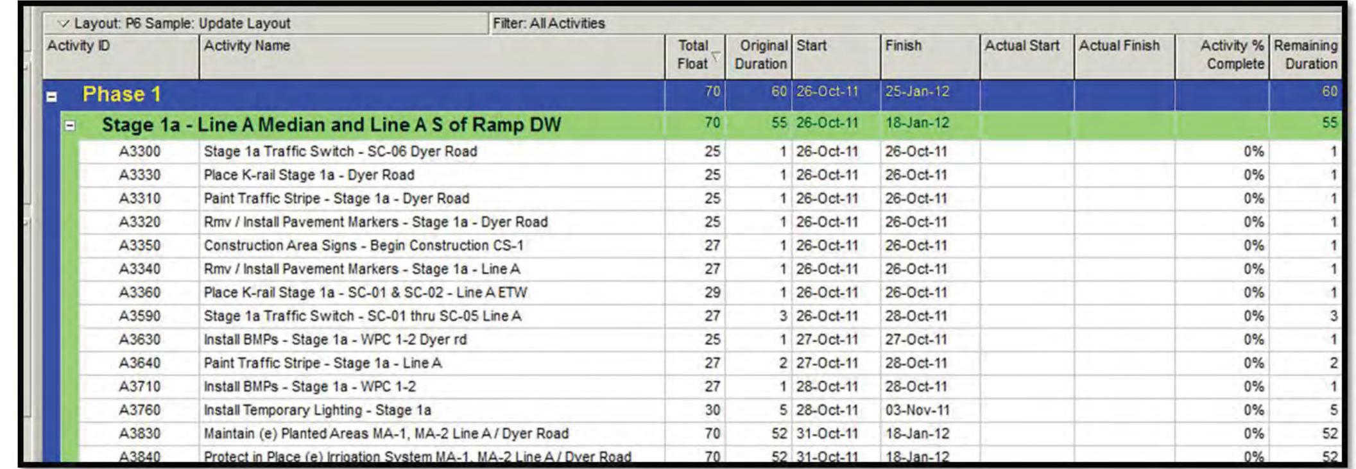The height and width of the screenshot is (469, 1356).
Task: Click the Activity % Complete column header
Action: [x=1222, y=55]
